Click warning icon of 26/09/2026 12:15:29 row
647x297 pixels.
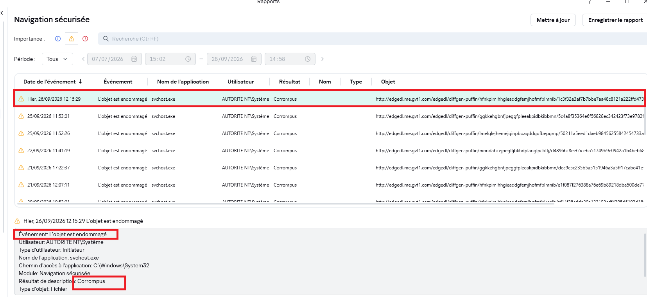click(21, 99)
